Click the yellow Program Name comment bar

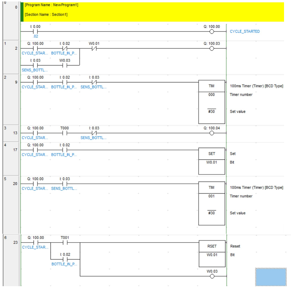click(x=152, y=12)
